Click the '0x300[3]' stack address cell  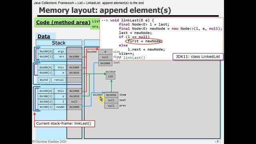(46, 107)
